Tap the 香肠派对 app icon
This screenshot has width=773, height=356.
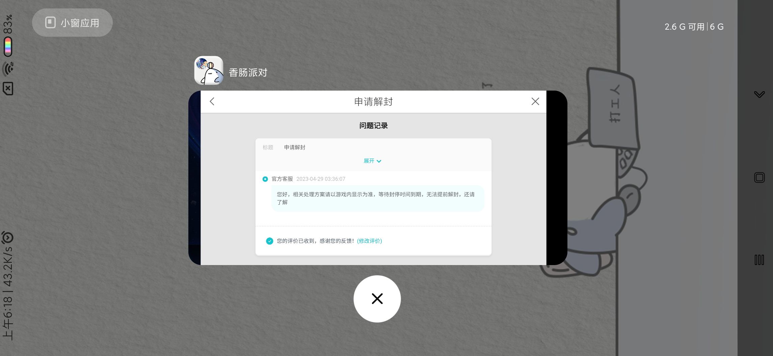coord(209,70)
